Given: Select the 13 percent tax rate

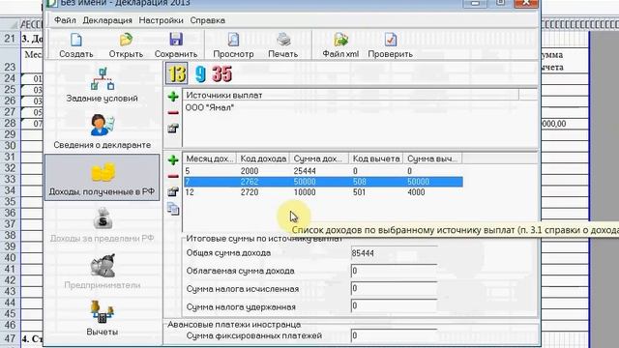Looking at the screenshot, I should (x=176, y=73).
